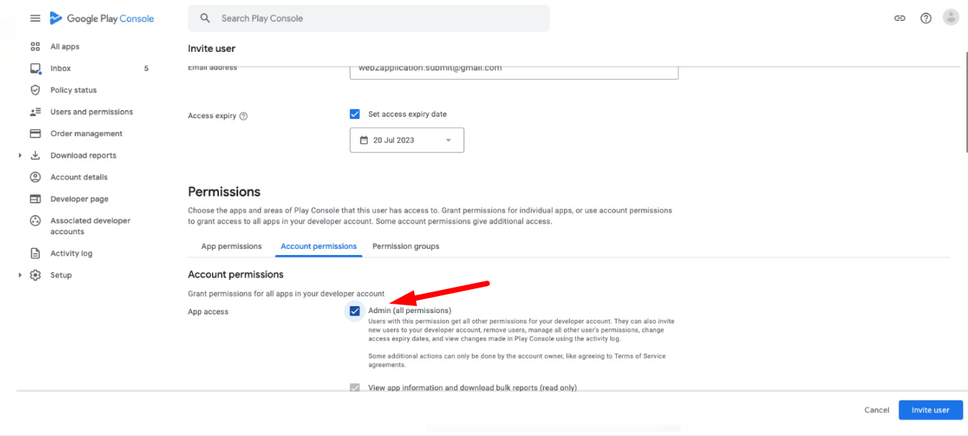
Task: Expand the Setup sidebar section
Action: 19,275
